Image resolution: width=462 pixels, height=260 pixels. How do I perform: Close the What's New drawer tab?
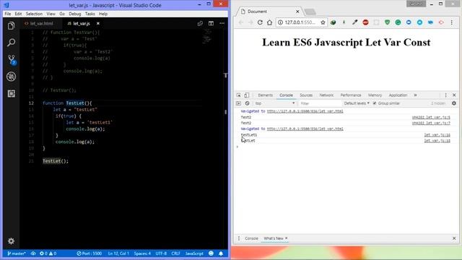pos(286,238)
